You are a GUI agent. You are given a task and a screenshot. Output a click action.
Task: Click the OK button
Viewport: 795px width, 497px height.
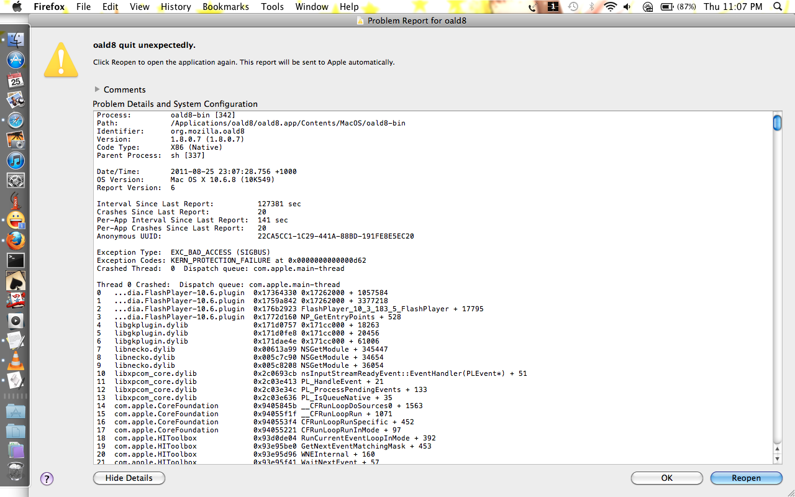pyautogui.click(x=667, y=478)
